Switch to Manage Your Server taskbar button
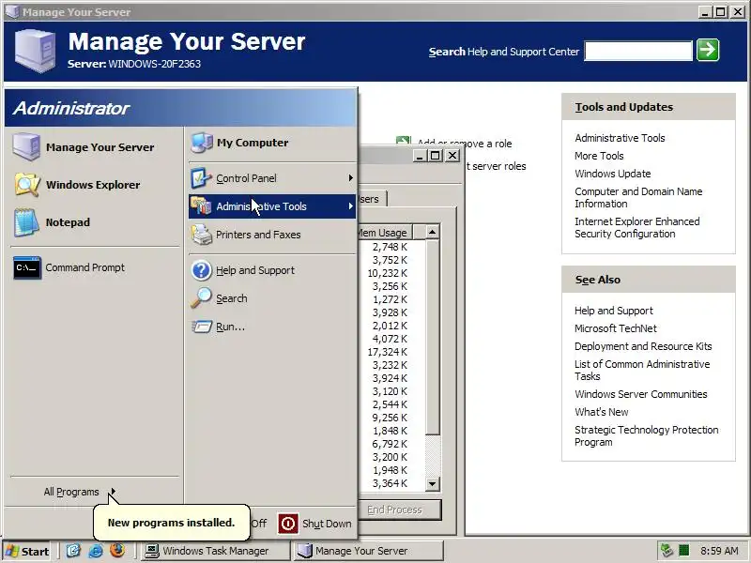 [x=368, y=551]
